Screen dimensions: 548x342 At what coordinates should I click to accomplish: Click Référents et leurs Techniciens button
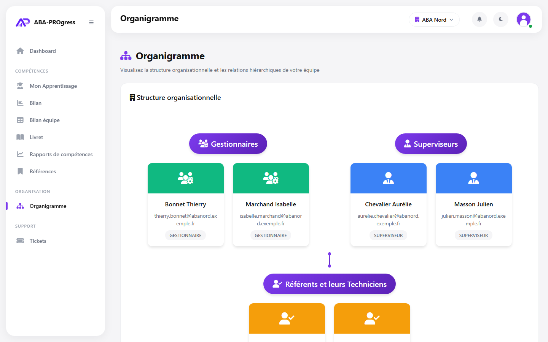tap(330, 284)
